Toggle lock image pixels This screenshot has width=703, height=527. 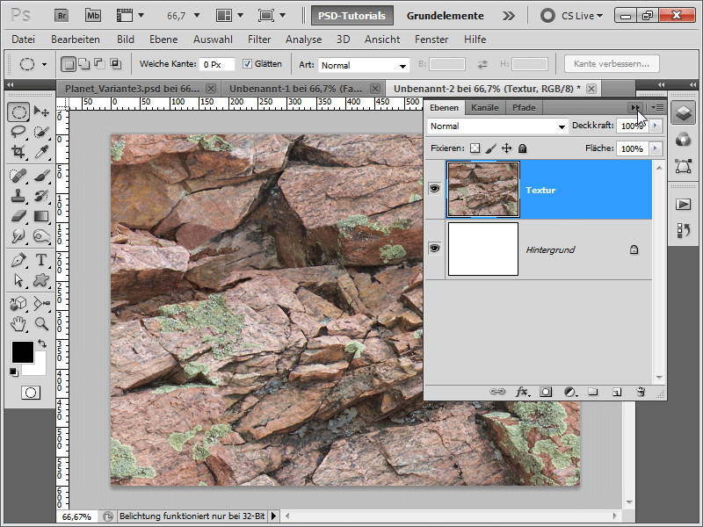point(491,148)
